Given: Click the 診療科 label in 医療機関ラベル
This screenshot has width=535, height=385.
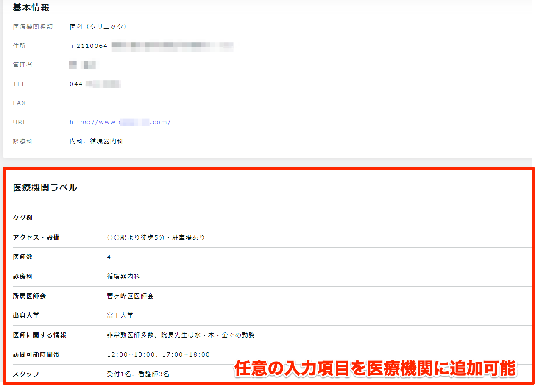Looking at the screenshot, I should [22, 276].
